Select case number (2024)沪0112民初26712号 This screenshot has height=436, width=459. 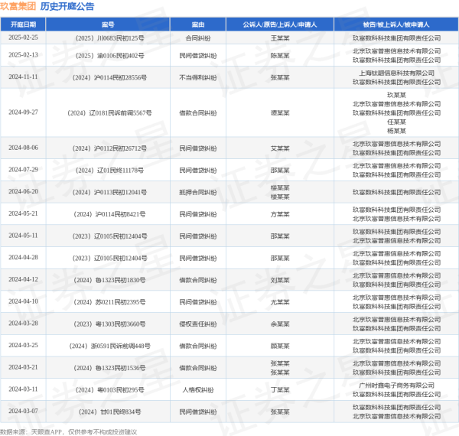(x=109, y=148)
